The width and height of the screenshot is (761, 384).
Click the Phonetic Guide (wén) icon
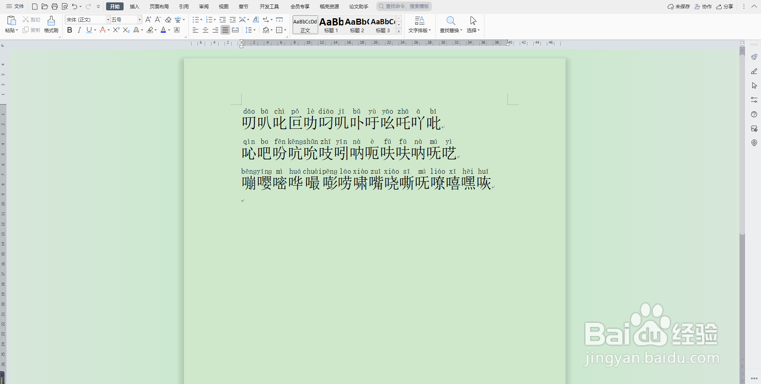click(x=178, y=19)
